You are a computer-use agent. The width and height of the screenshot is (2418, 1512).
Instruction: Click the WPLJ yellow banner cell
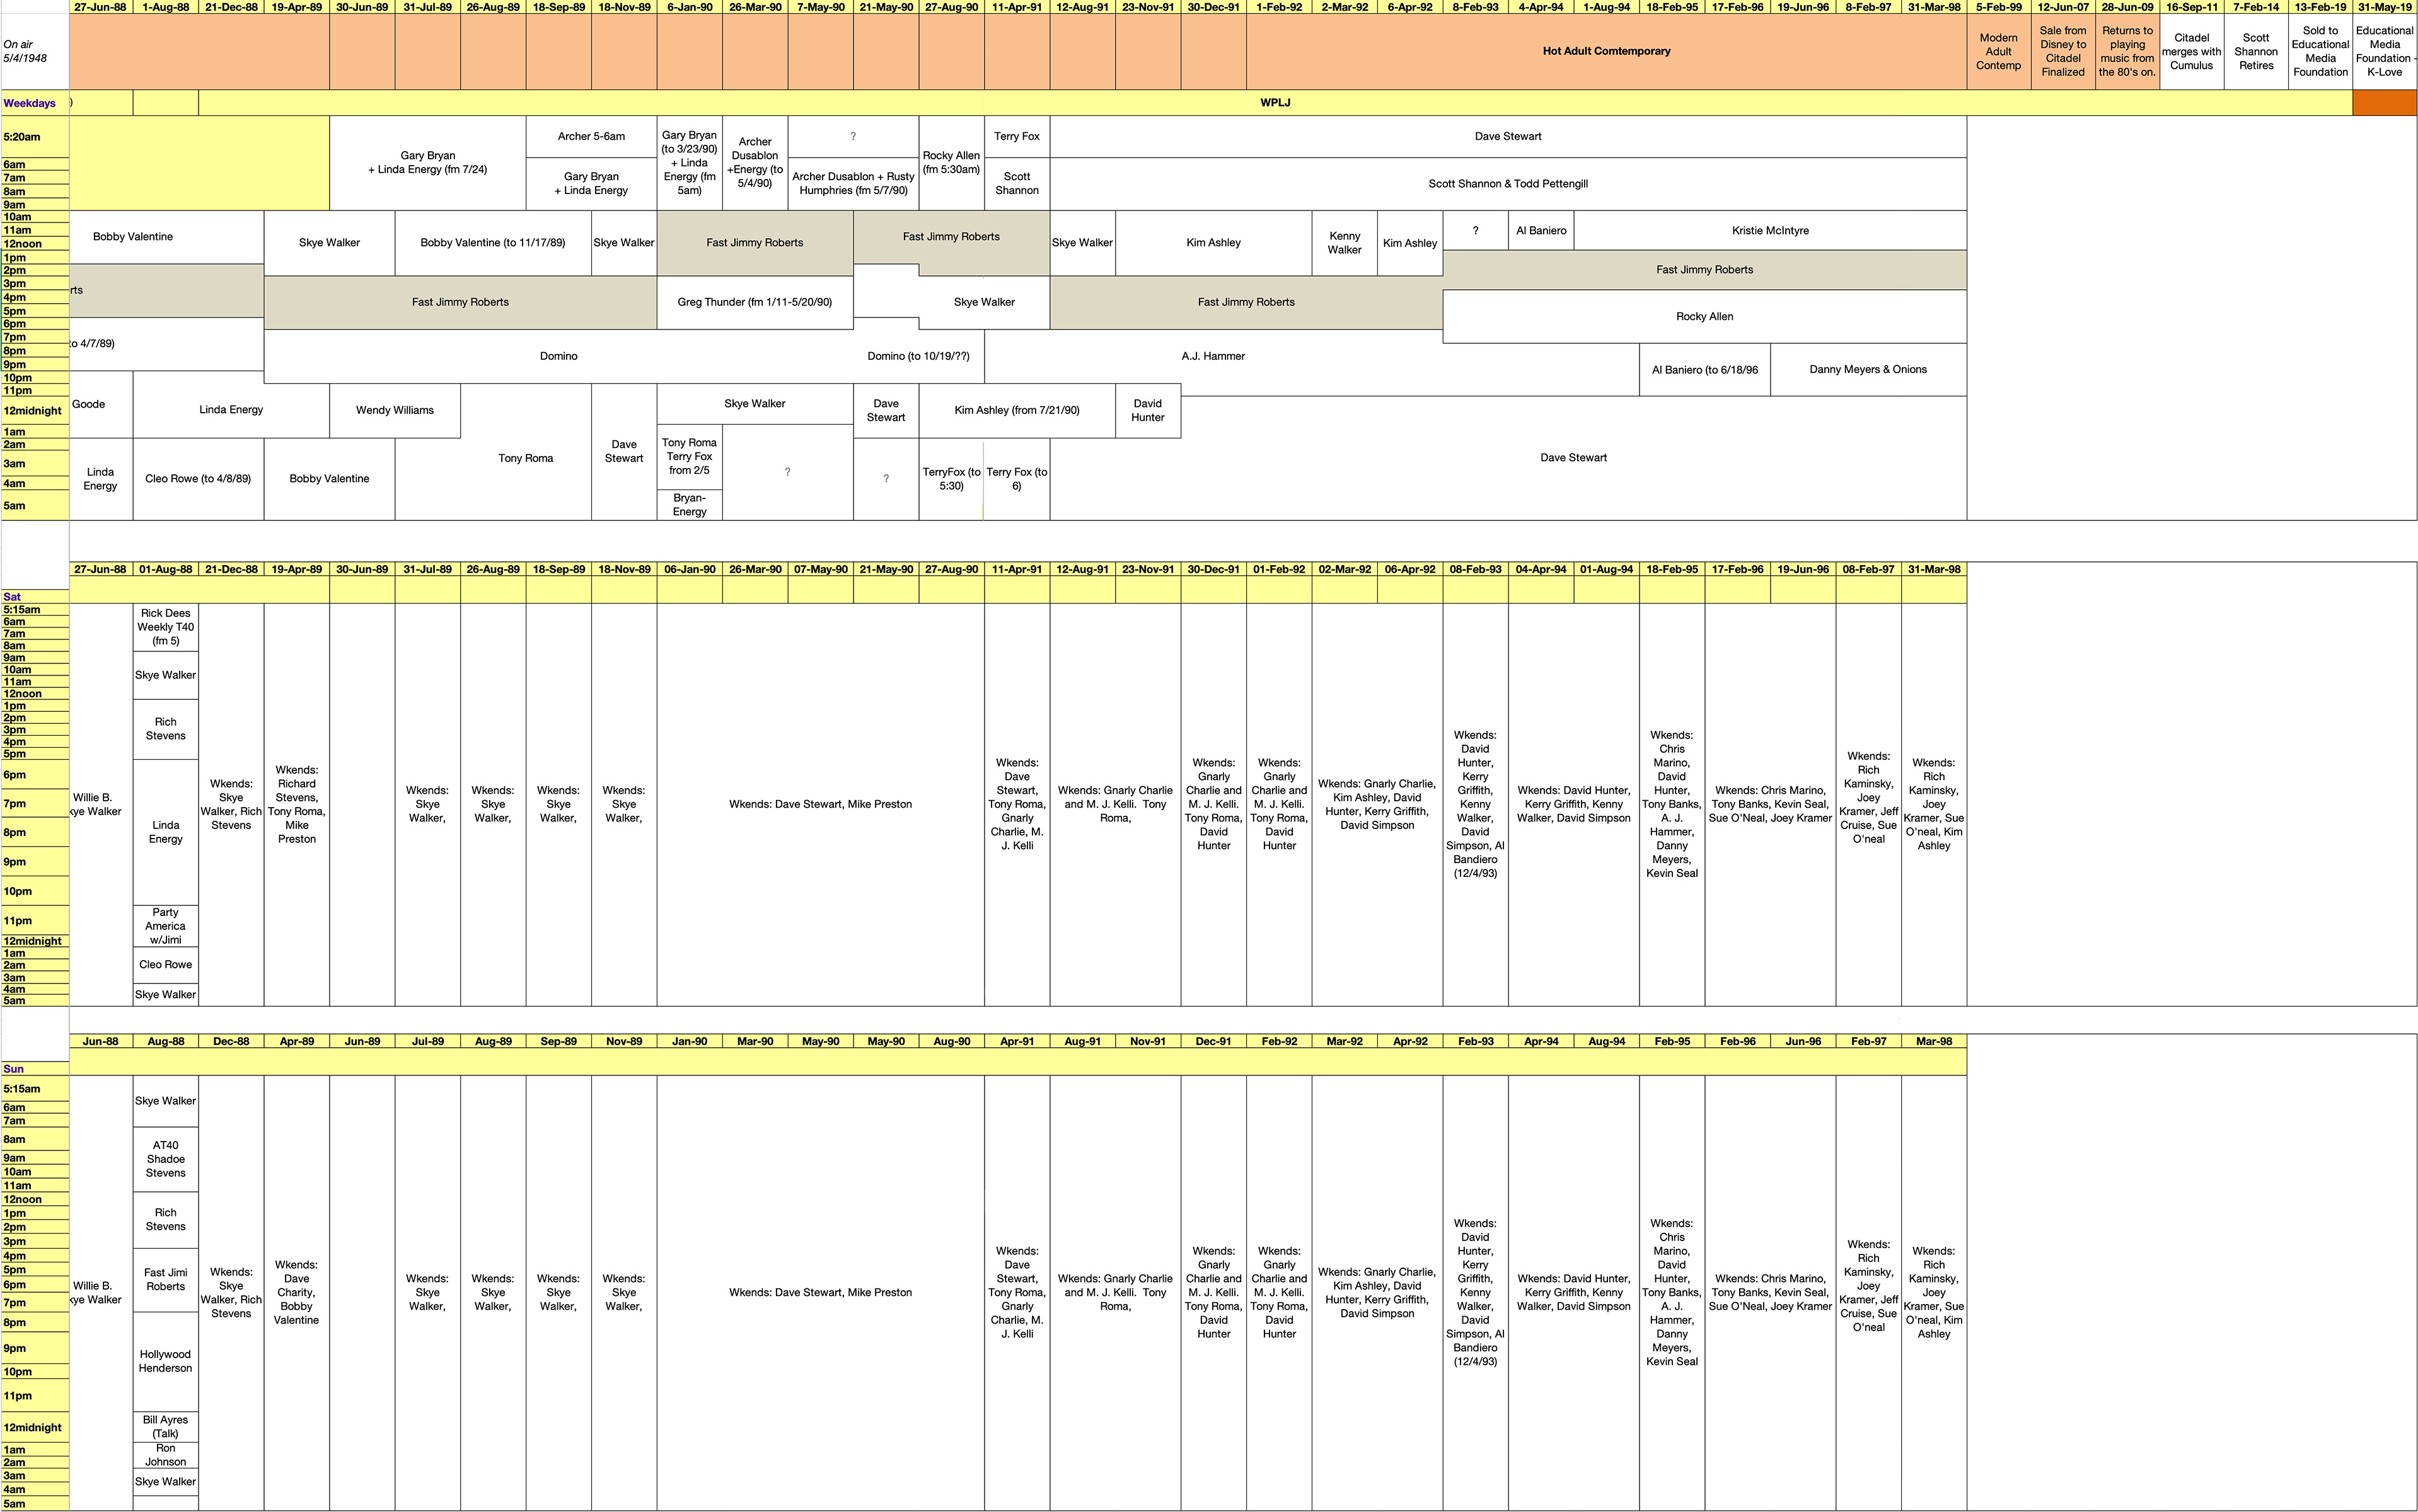[x=1275, y=102]
